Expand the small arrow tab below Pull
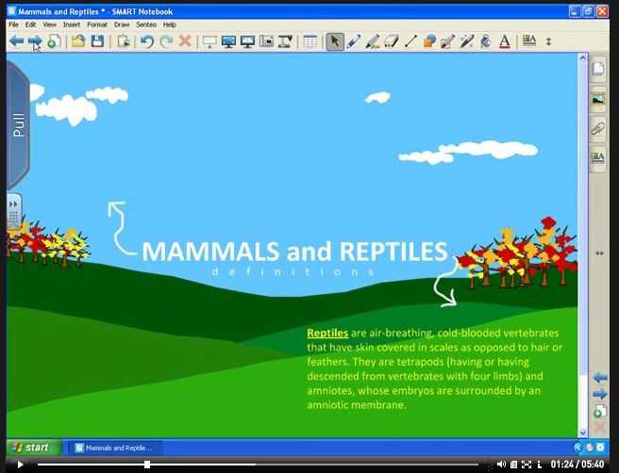 click(x=13, y=204)
